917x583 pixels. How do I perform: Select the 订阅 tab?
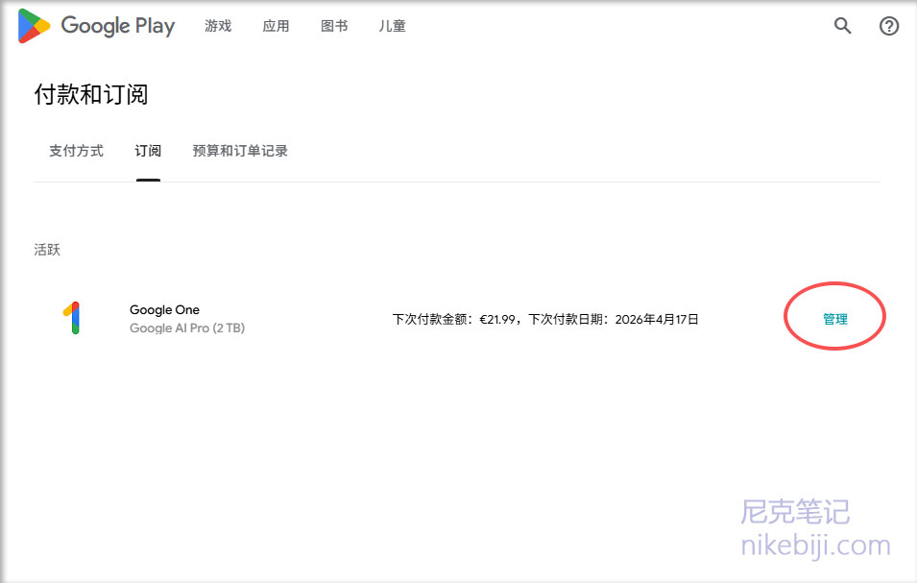click(x=148, y=151)
